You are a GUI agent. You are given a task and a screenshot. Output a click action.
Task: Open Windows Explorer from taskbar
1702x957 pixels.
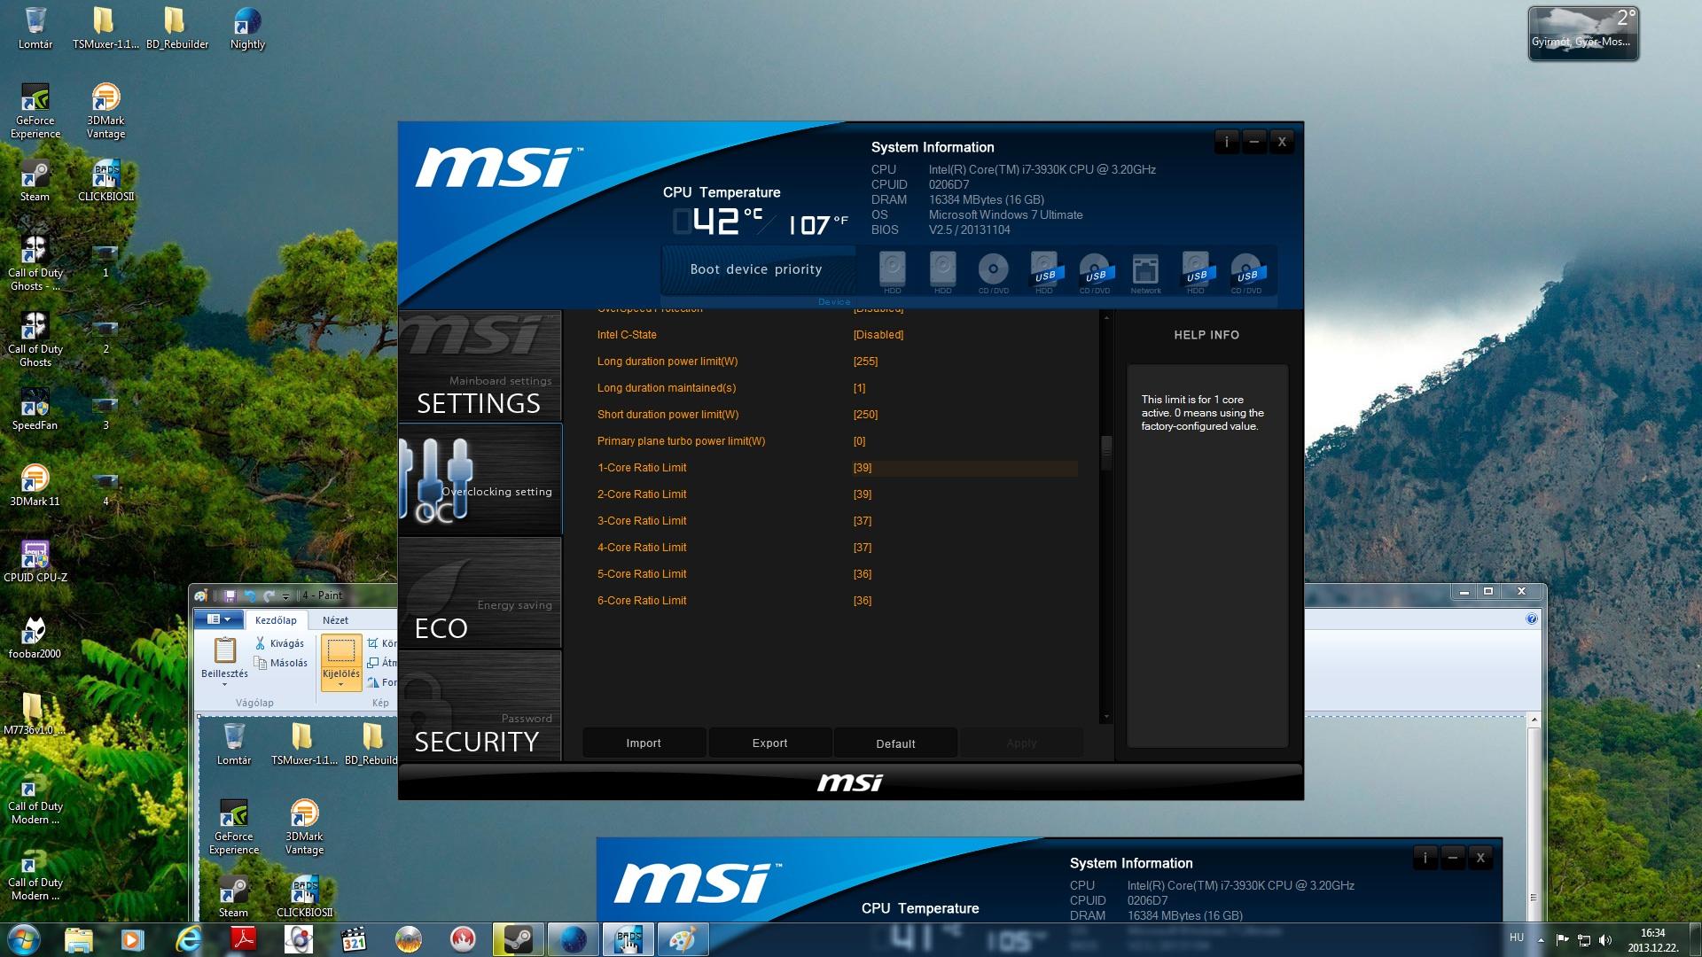pyautogui.click(x=78, y=939)
